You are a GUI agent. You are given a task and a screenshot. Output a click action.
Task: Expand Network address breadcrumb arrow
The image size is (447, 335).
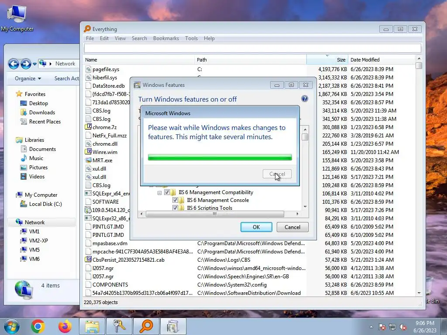(51, 64)
